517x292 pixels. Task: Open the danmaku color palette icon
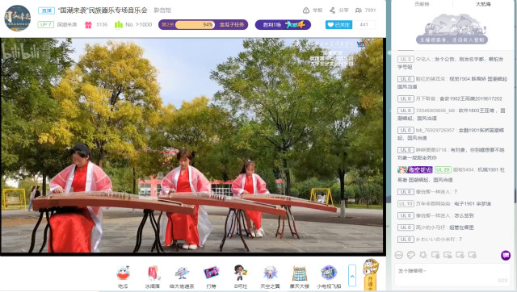coord(411,255)
